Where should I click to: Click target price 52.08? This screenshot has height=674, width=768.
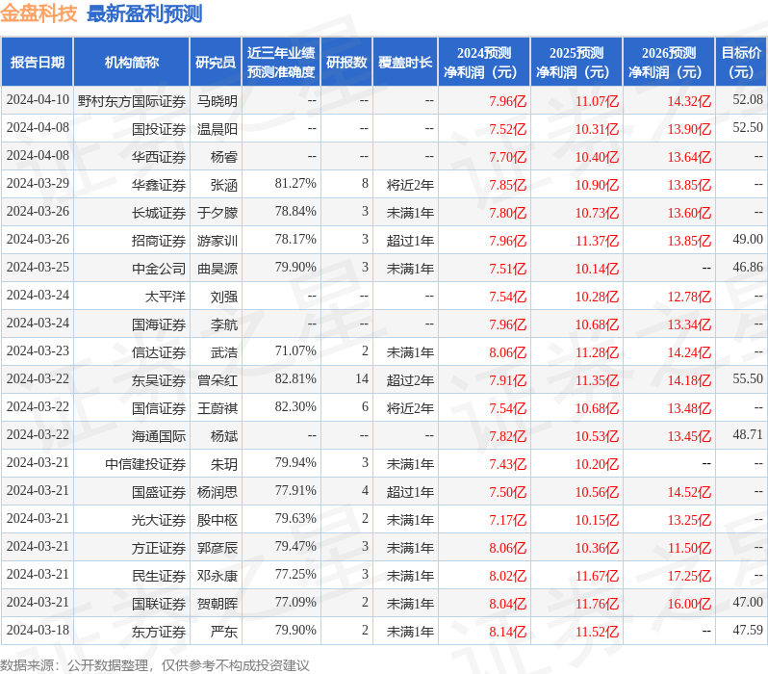748,100
